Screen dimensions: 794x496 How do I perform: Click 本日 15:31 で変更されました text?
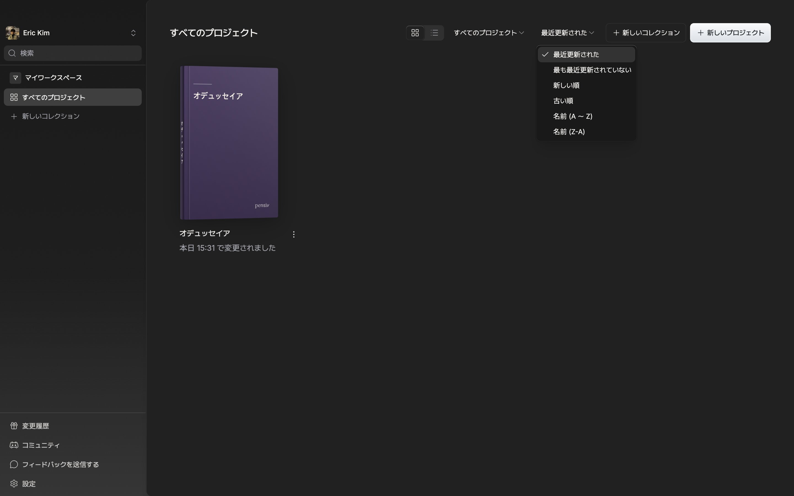[227, 248]
